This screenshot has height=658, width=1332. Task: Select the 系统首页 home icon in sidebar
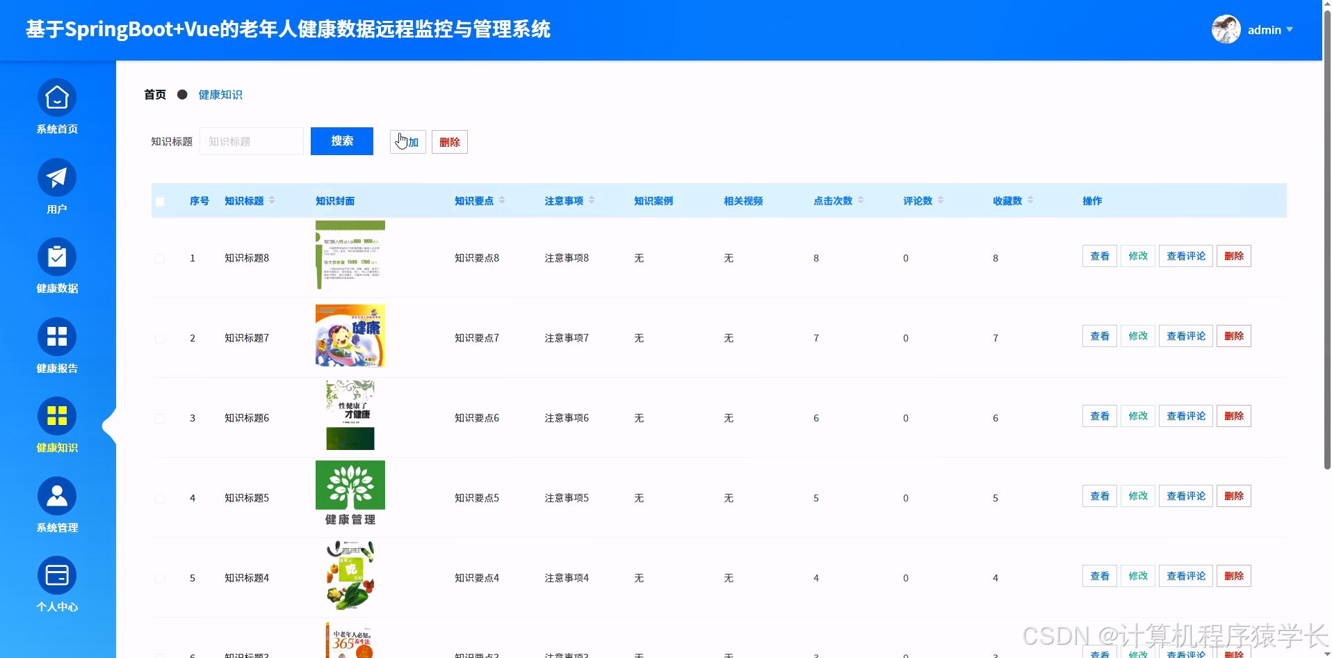[56, 97]
